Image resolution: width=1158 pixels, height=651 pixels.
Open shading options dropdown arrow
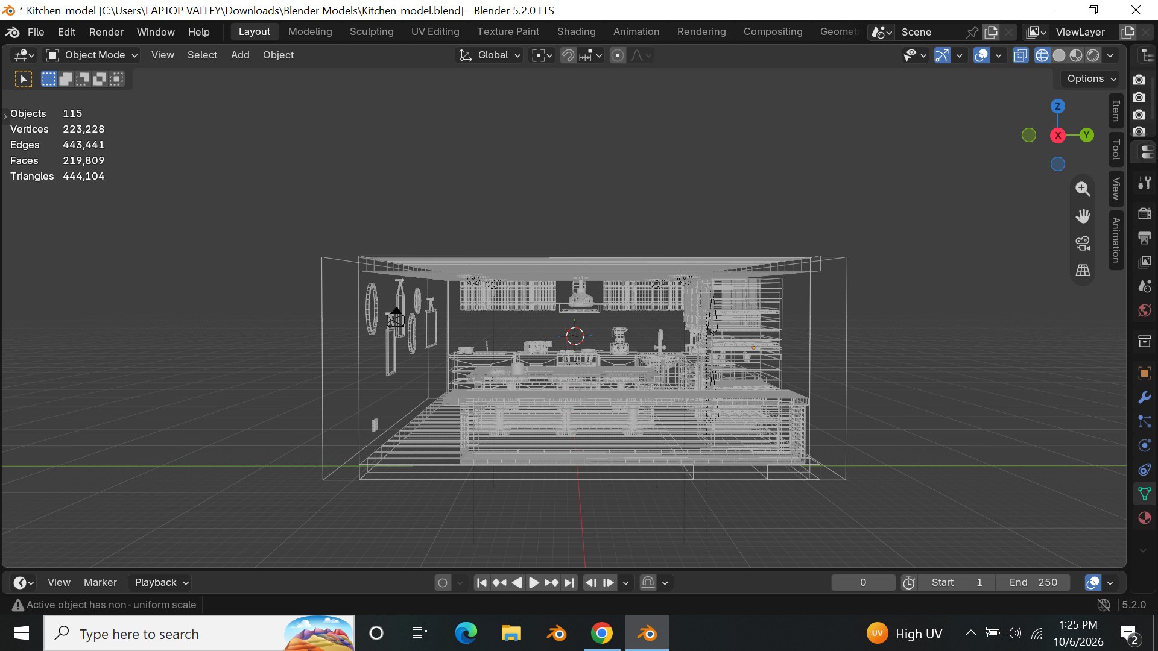pos(1110,55)
